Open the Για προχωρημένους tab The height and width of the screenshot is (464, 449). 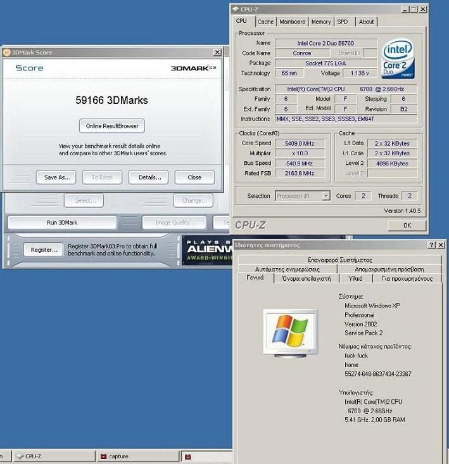(x=407, y=278)
